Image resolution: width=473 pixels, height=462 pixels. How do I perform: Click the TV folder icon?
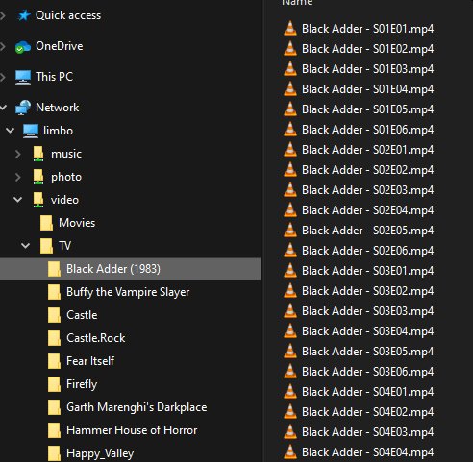(x=46, y=246)
